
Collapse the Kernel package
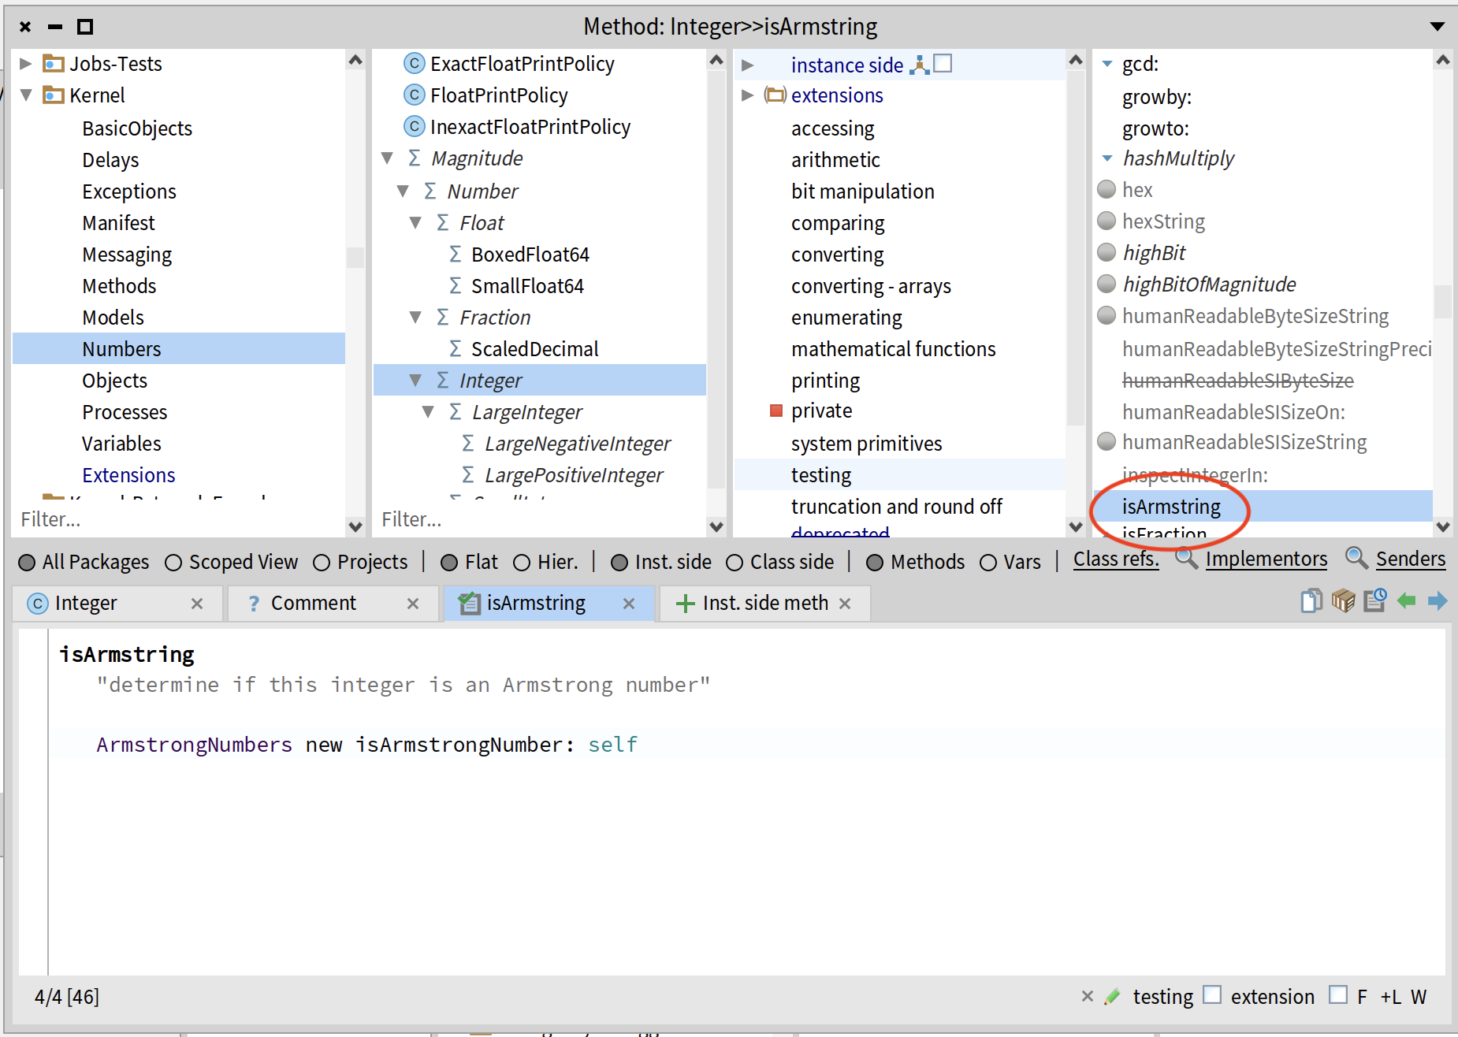coord(26,95)
